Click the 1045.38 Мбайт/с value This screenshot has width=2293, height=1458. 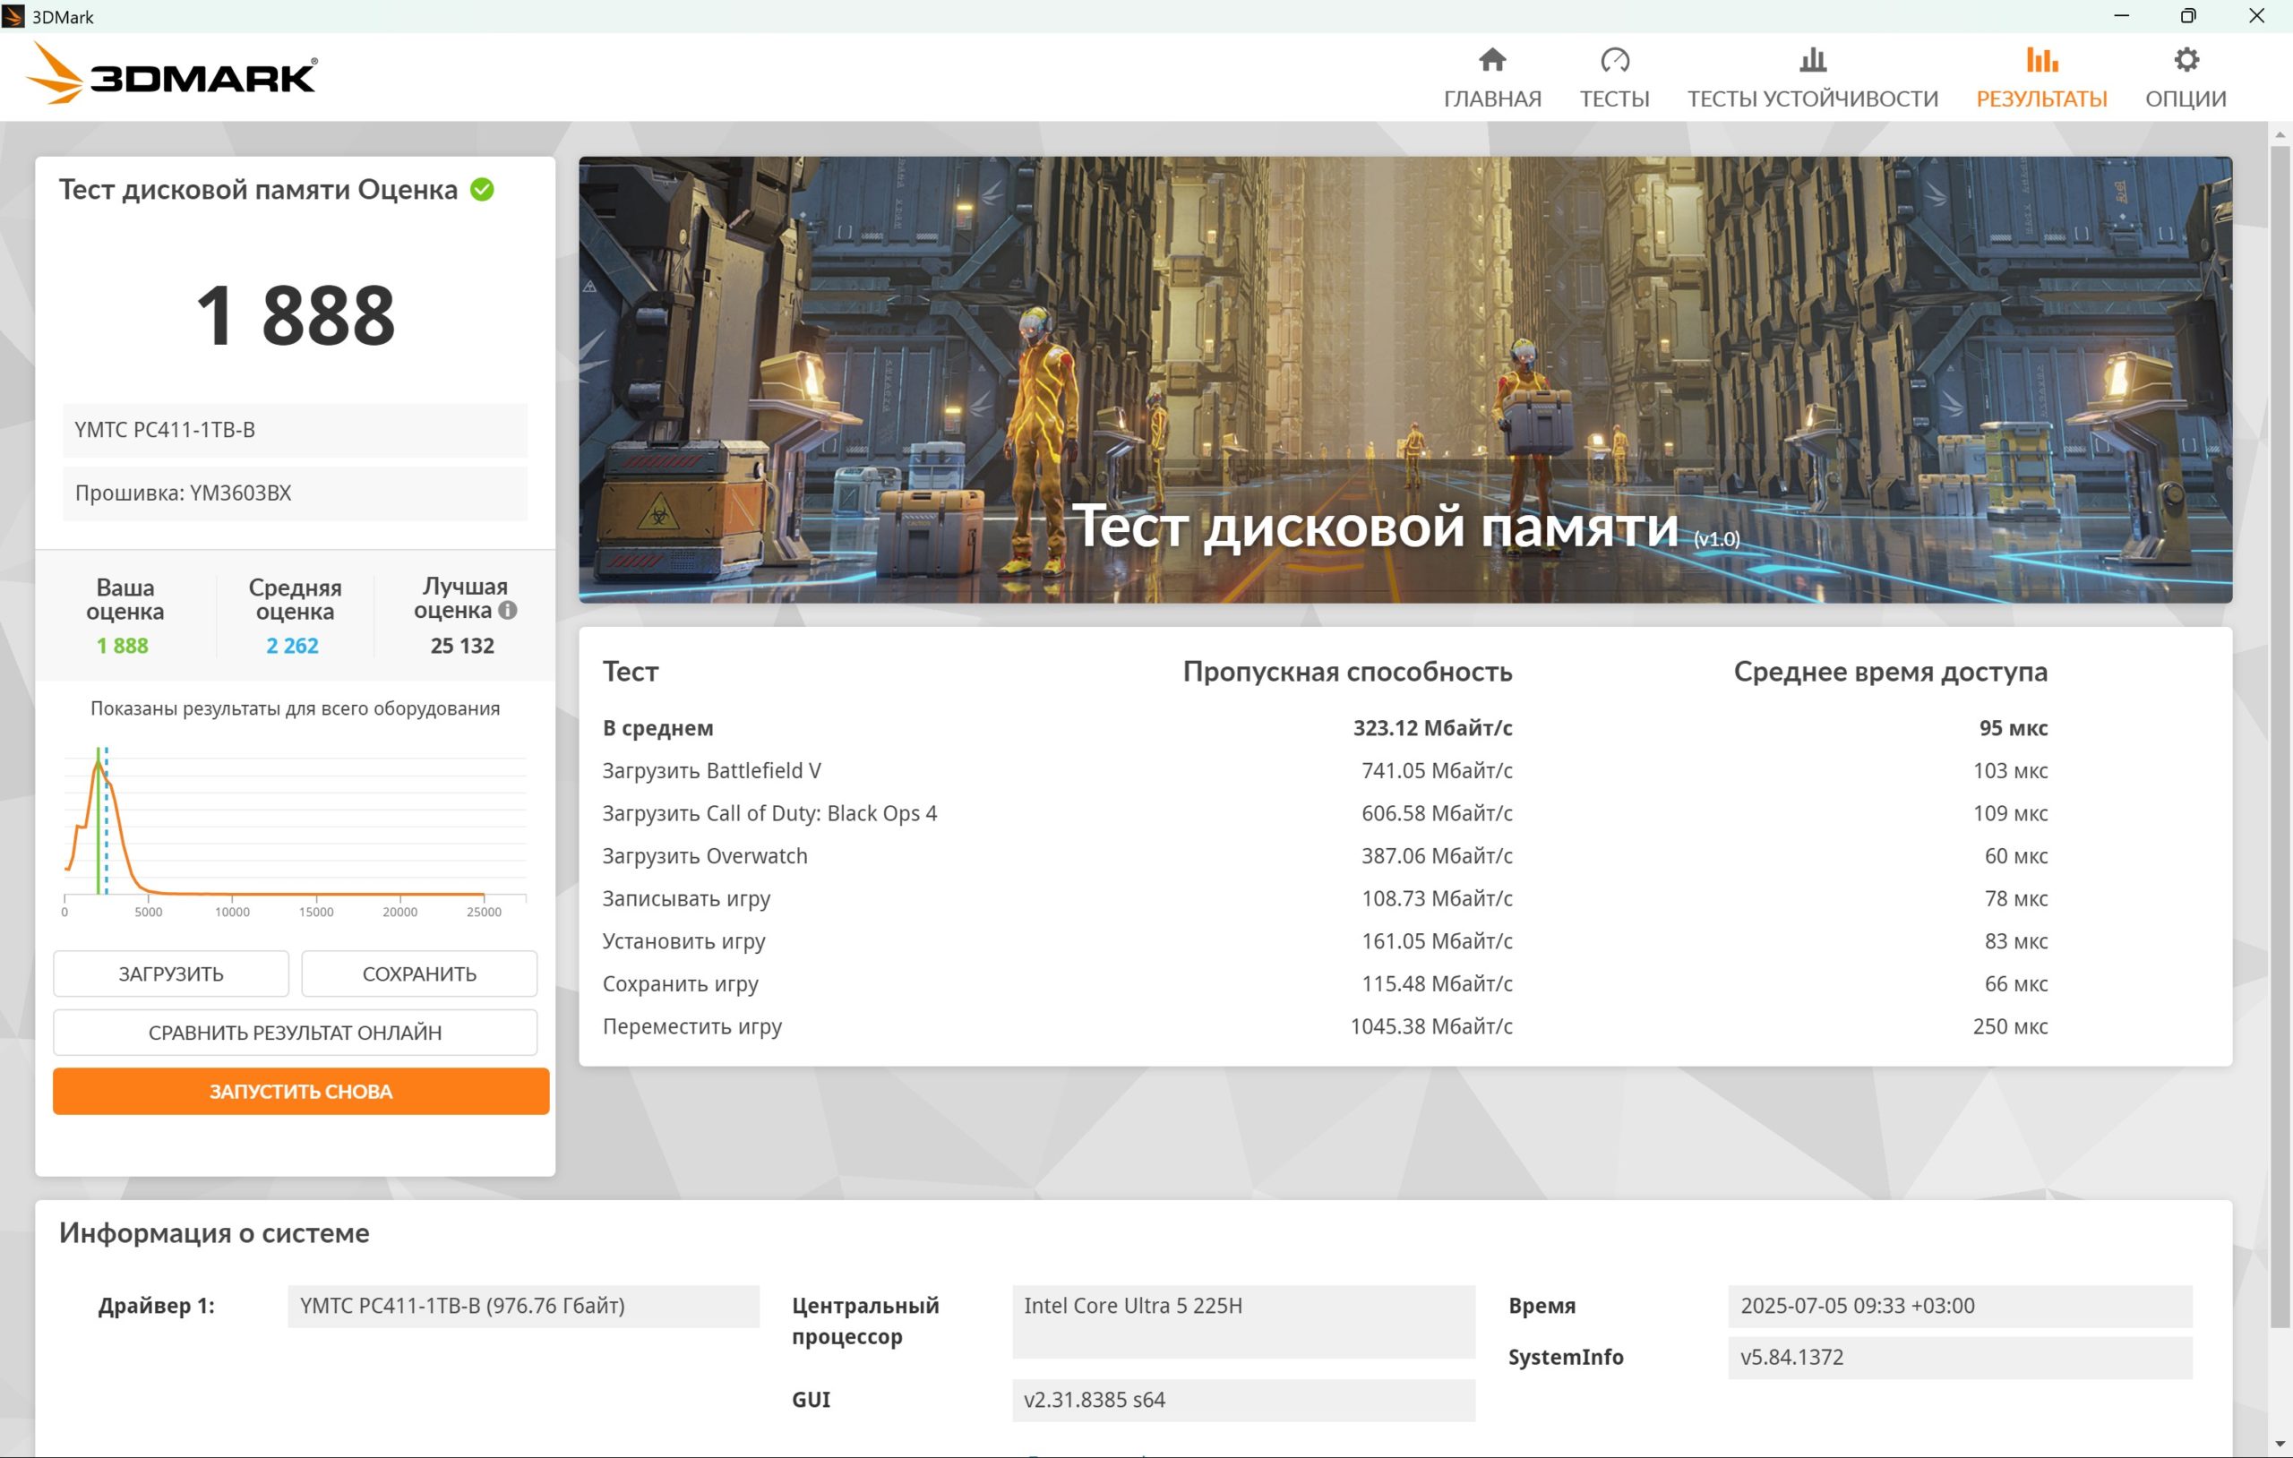(x=1431, y=1026)
